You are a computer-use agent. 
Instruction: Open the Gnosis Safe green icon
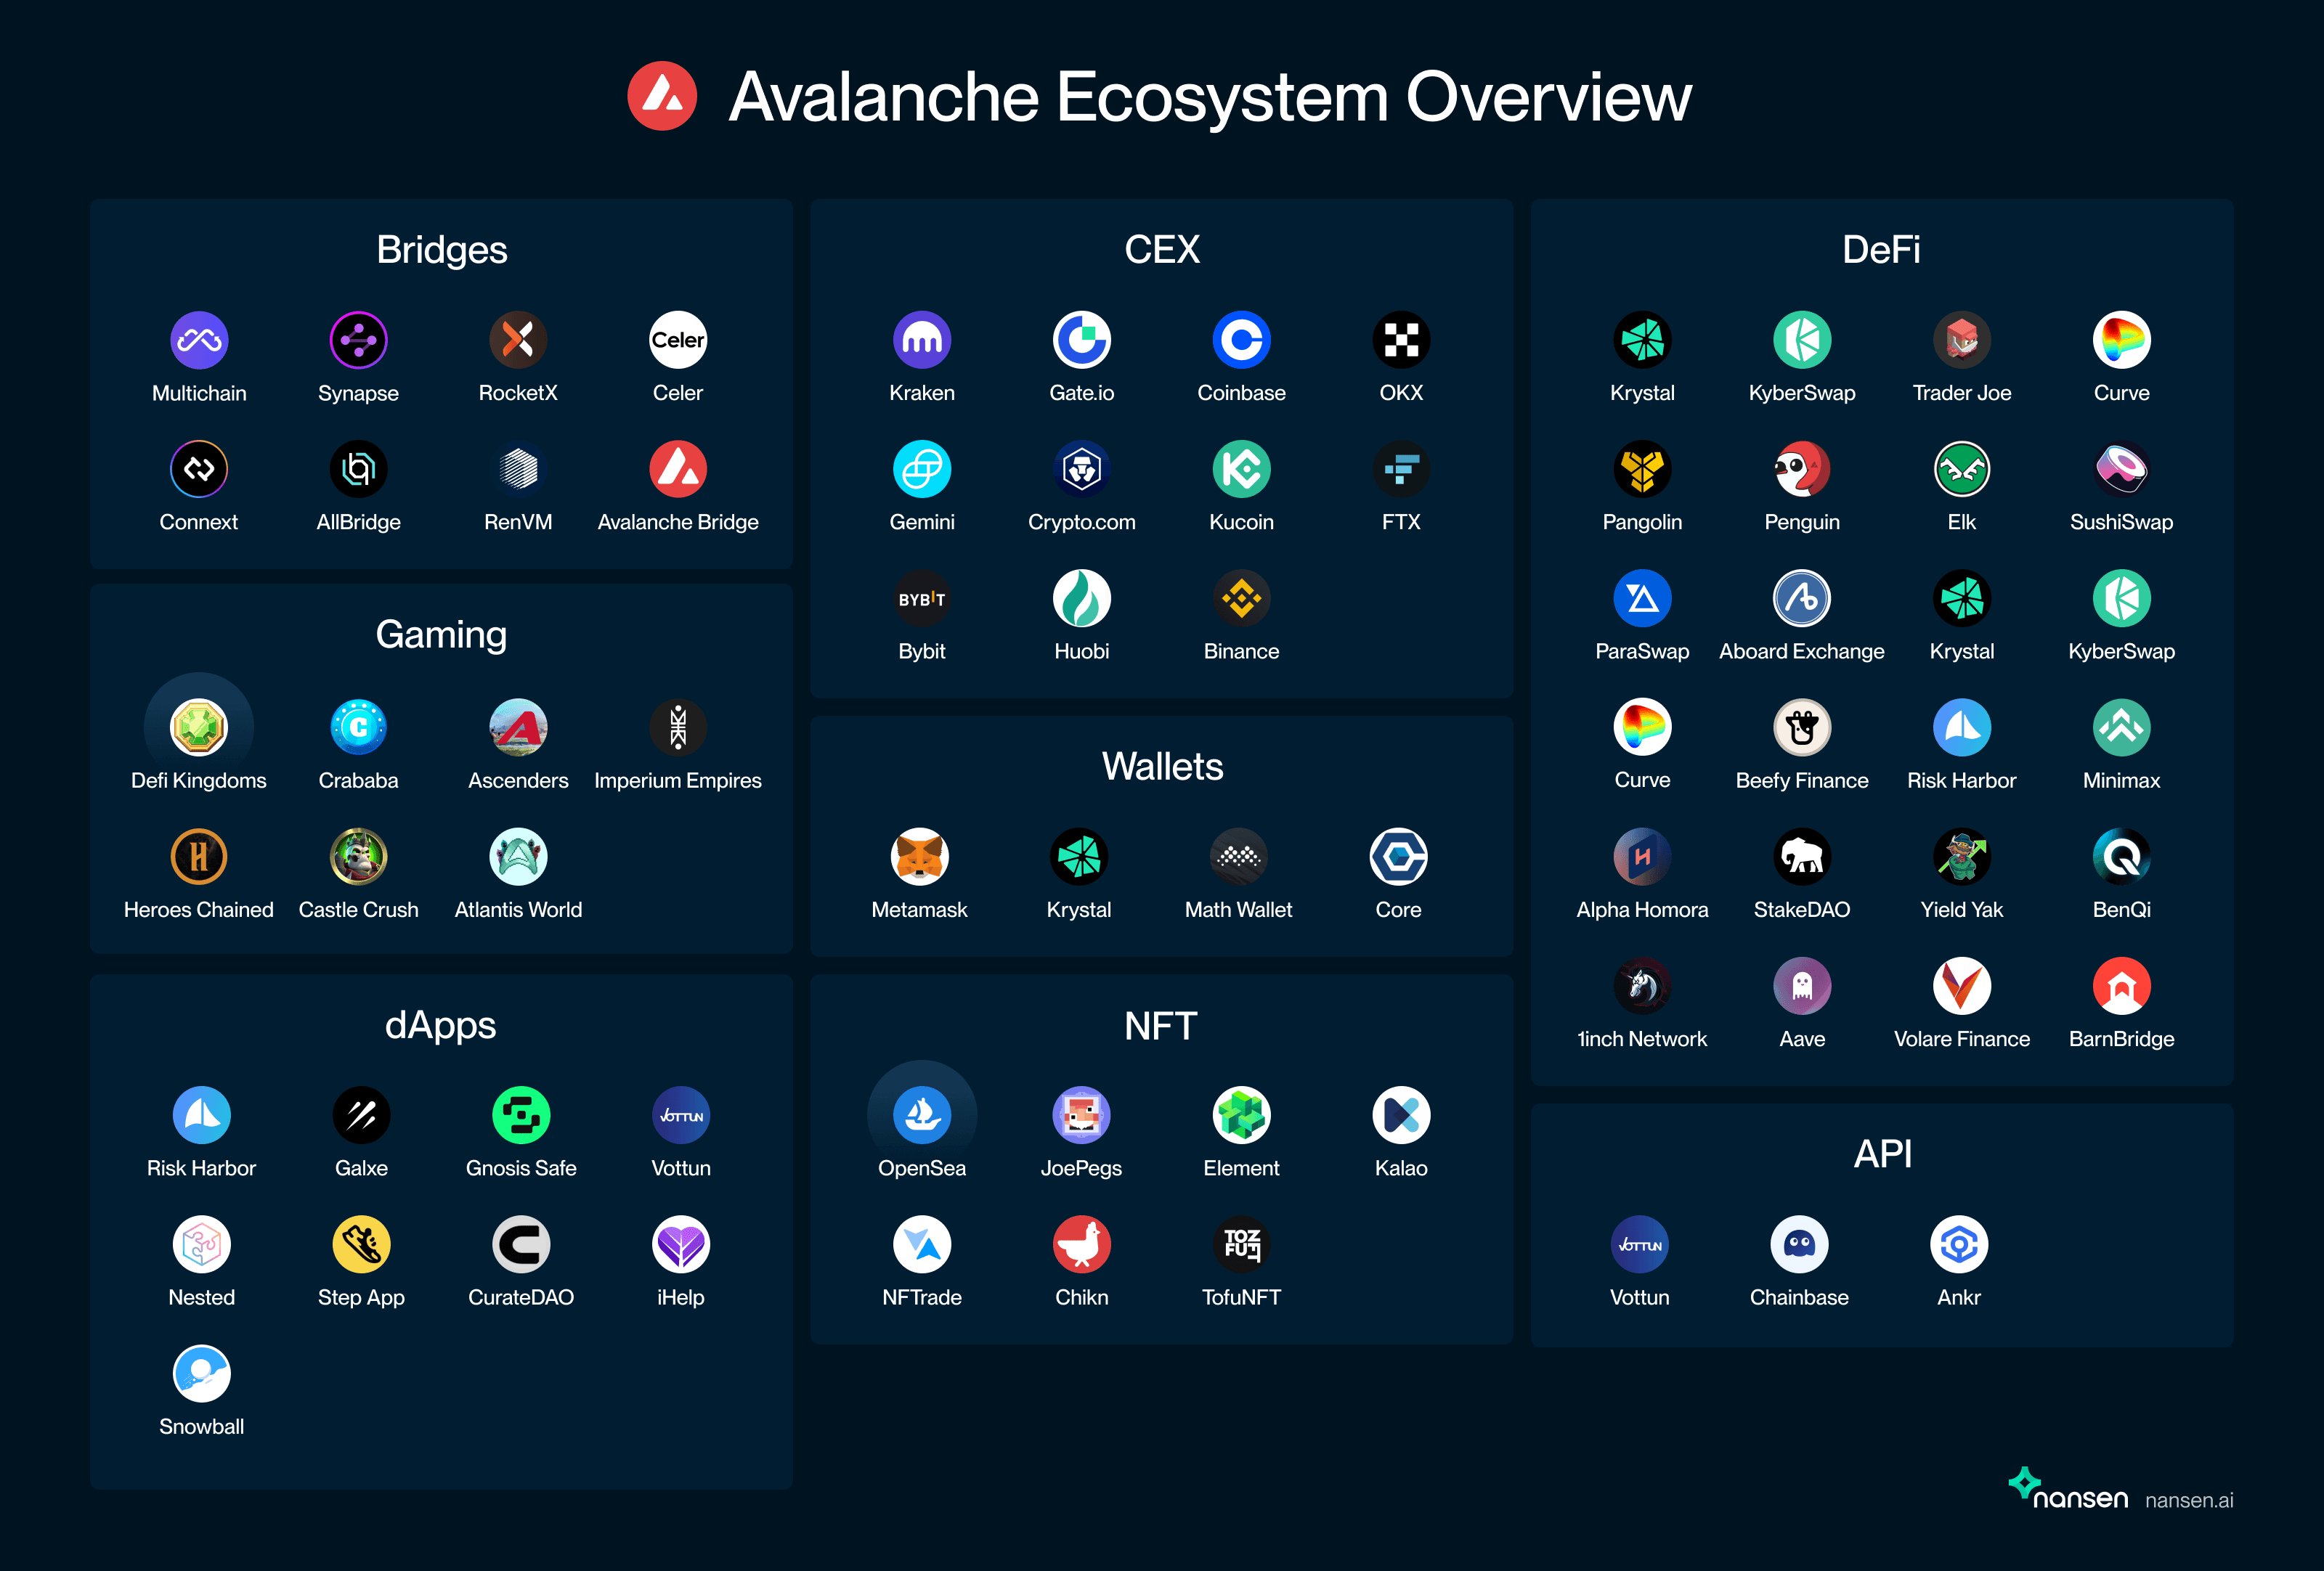521,1115
